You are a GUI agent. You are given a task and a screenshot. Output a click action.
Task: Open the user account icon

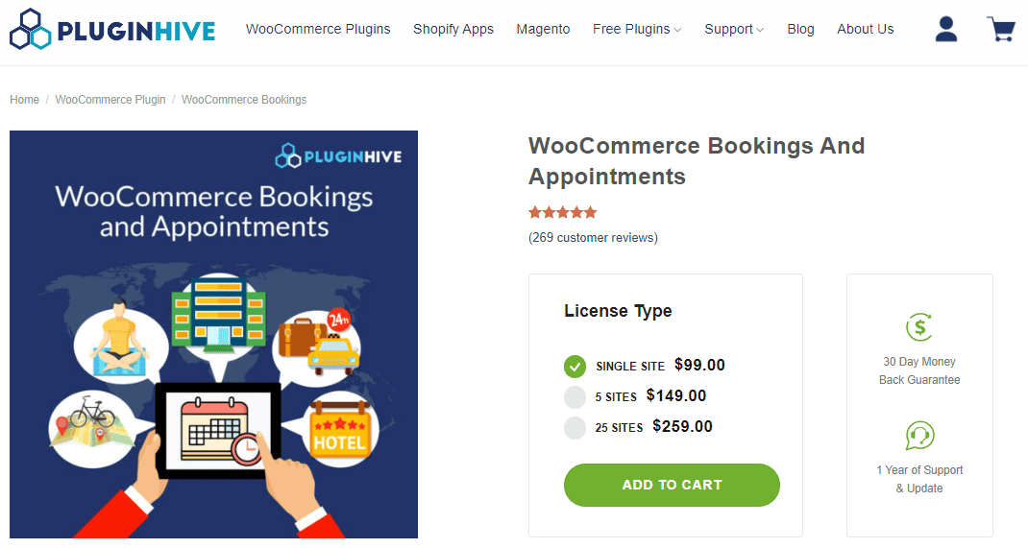[x=946, y=30]
